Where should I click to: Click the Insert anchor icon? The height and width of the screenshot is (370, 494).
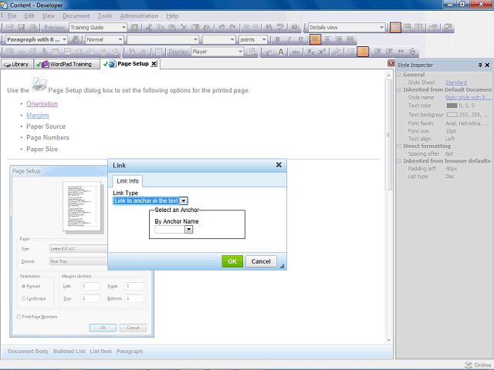tap(44, 52)
